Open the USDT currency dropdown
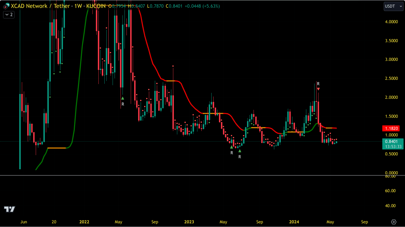 393,6
